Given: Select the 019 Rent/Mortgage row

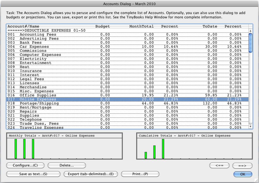Looking at the screenshot, I should 127,107.
